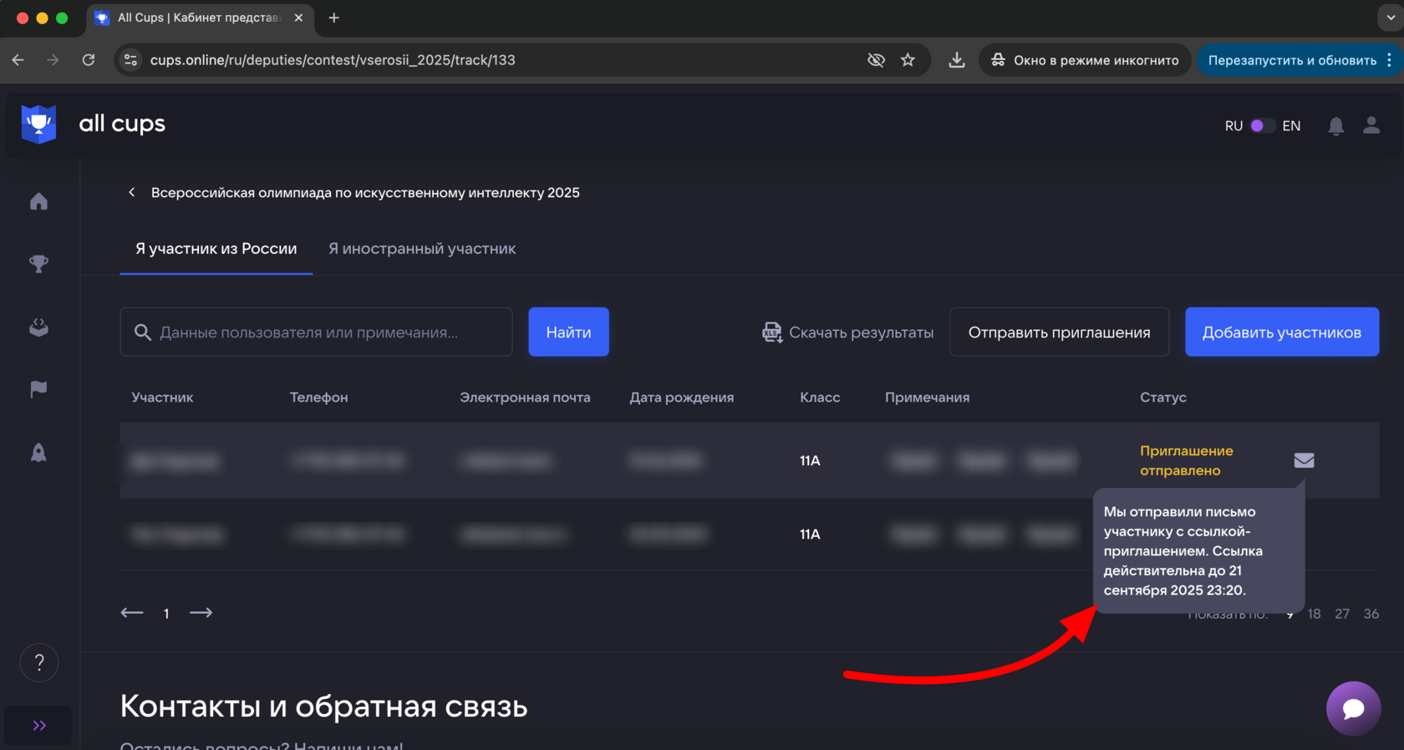The width and height of the screenshot is (1404, 750).
Task: Click the 'Статус' column header
Action: 1163,398
